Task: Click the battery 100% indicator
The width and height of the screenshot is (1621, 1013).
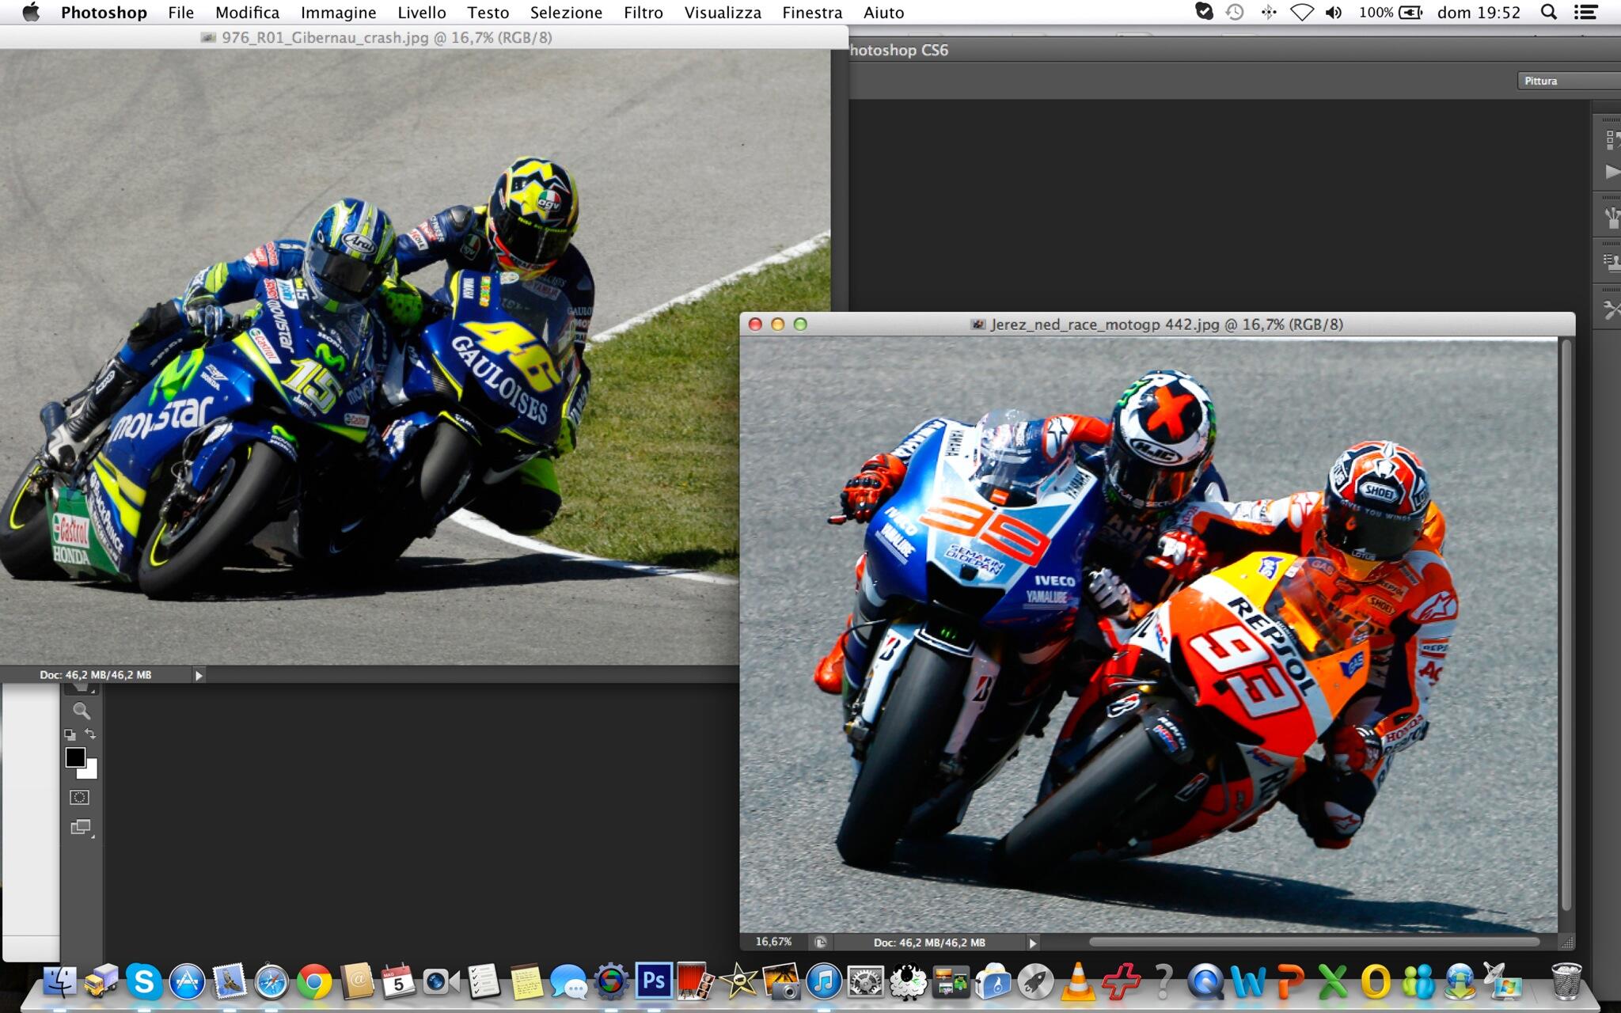Action: (x=1390, y=13)
